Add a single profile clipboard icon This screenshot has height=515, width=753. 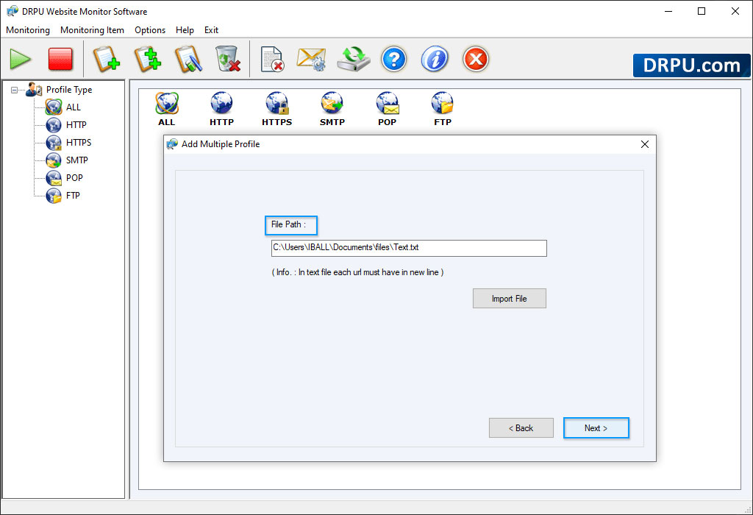click(x=106, y=59)
